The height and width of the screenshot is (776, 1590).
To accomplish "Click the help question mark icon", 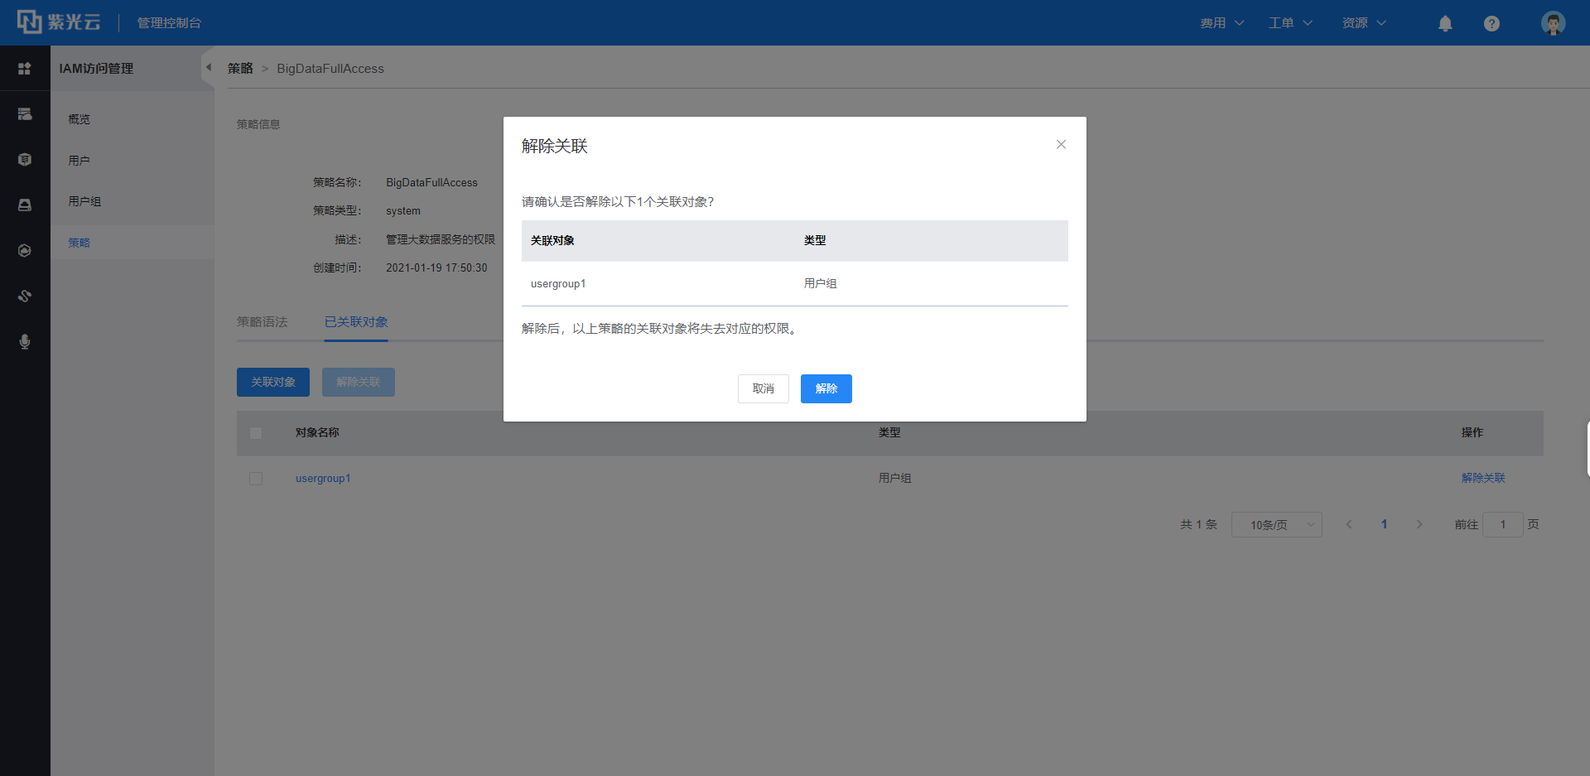I will (1491, 23).
